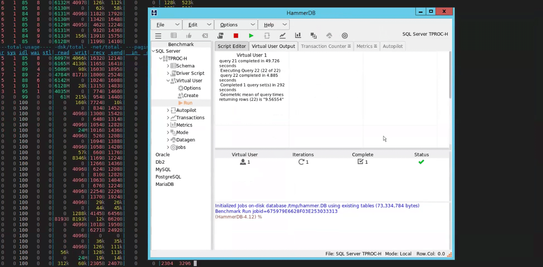Click the (HammerDB-4.12) % console prompt
Image resolution: width=543 pixels, height=267 pixels.
tap(239, 217)
